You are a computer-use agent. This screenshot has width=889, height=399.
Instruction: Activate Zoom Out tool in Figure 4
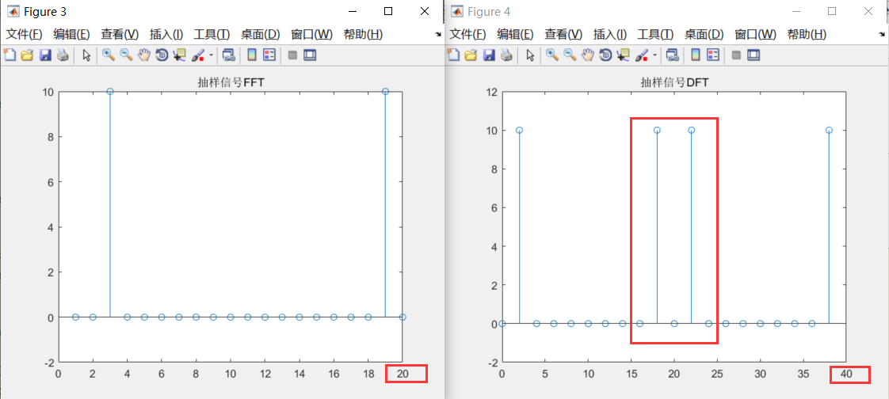[570, 55]
